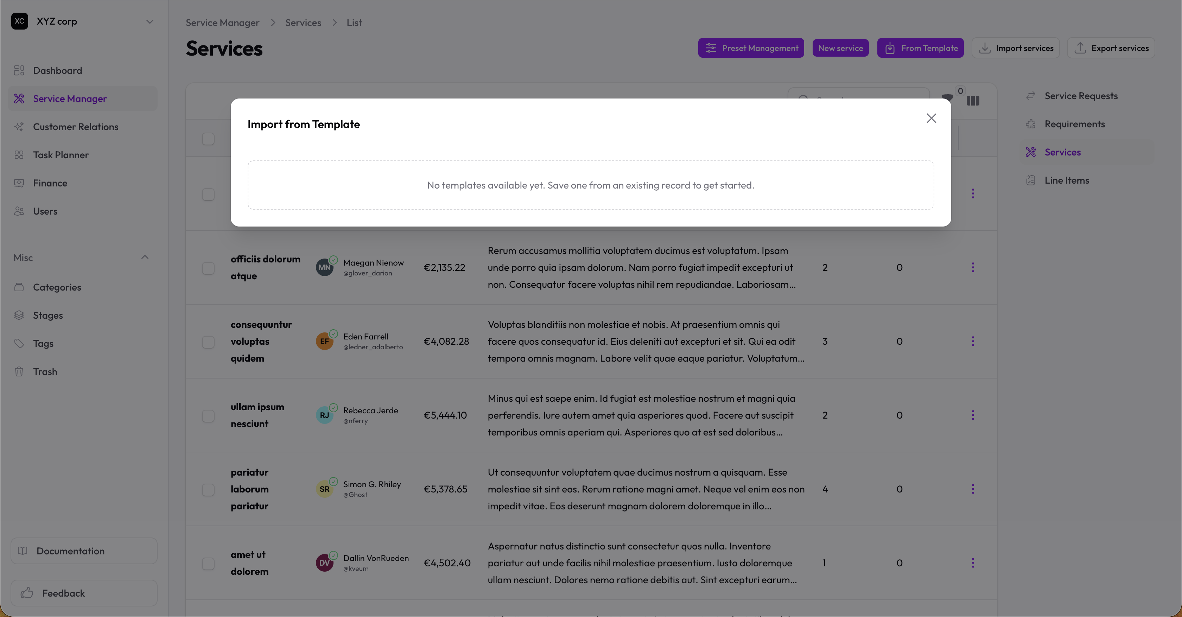The width and height of the screenshot is (1182, 617).
Task: Click Export services button
Action: pyautogui.click(x=1111, y=48)
